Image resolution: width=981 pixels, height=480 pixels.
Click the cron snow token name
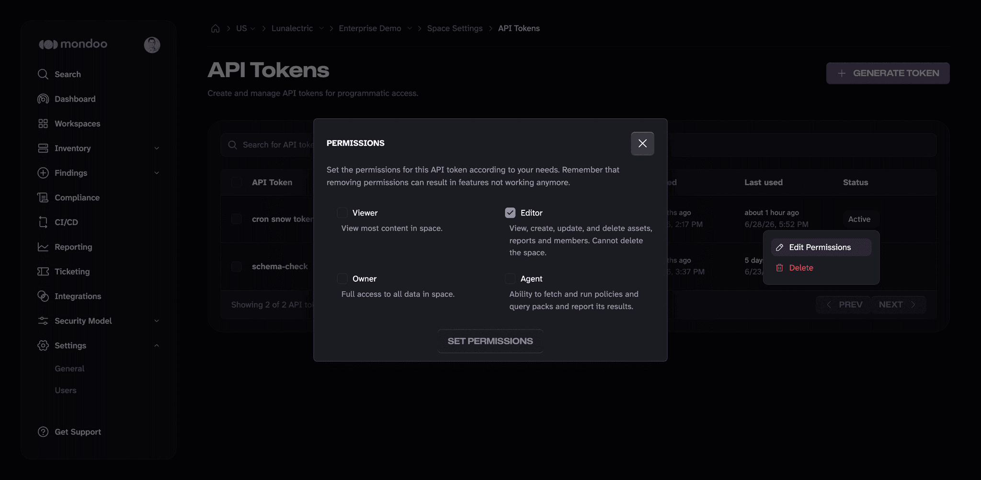tap(283, 219)
